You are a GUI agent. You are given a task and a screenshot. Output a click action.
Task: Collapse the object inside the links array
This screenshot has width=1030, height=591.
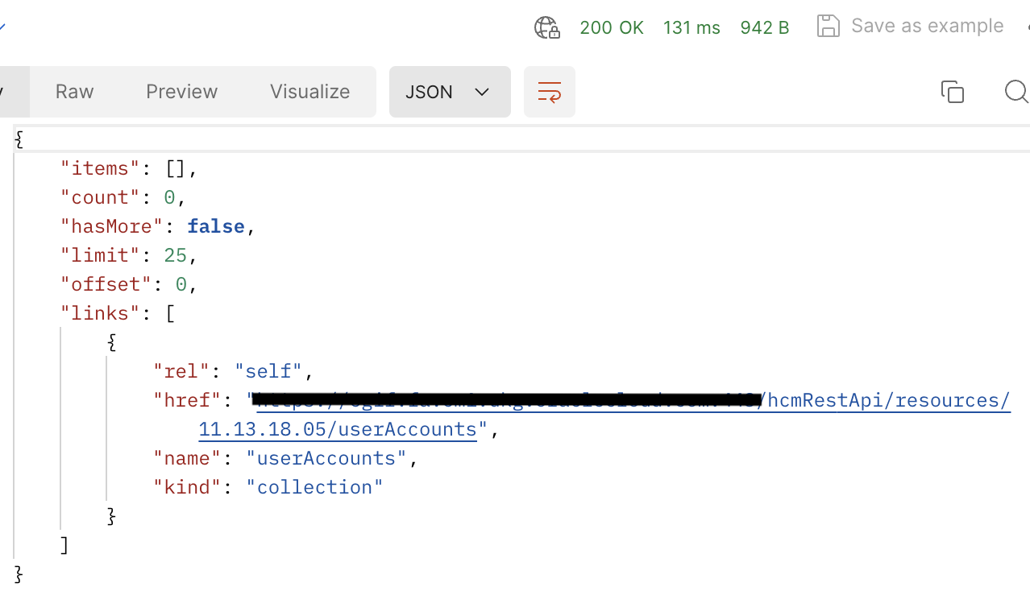pos(111,341)
